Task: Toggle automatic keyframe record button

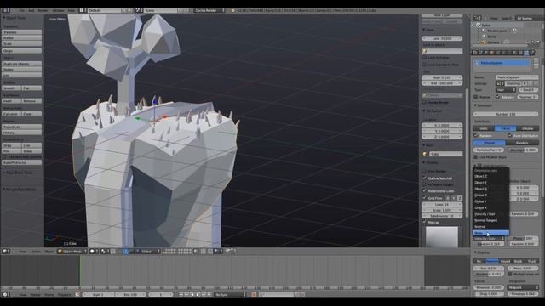Action: [x=254, y=295]
